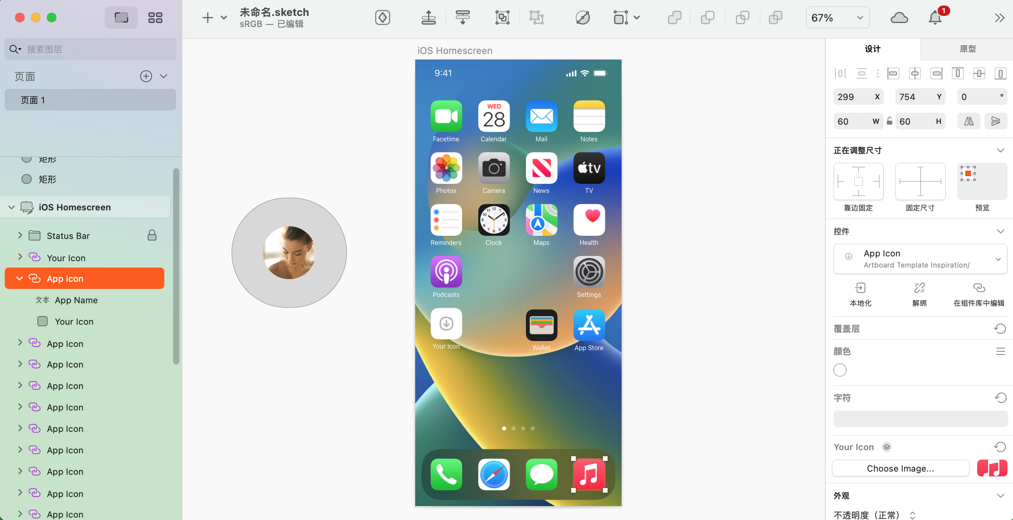Align selection to bottom edge
Viewport: 1013px width, 520px height.
(x=1001, y=73)
